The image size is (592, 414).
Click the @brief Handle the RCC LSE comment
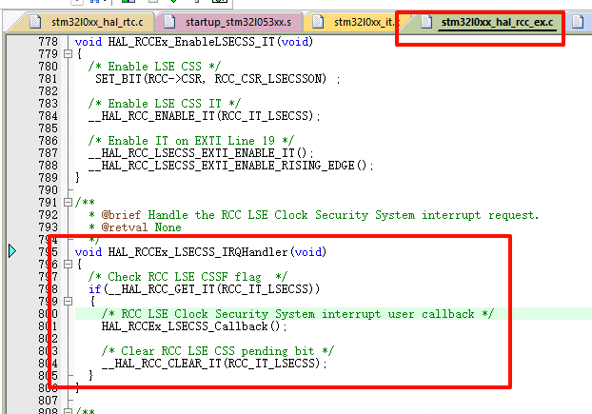[313, 215]
